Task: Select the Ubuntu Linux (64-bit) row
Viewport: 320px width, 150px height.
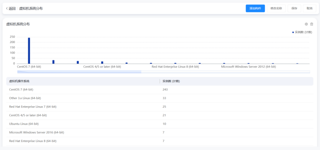Action: pyautogui.click(x=160, y=124)
